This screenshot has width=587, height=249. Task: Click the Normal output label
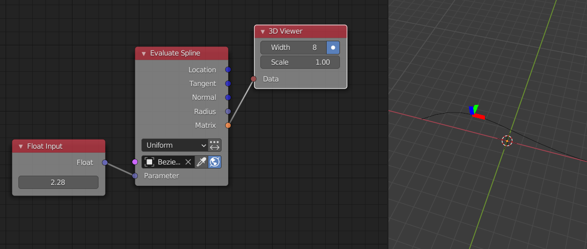(204, 97)
